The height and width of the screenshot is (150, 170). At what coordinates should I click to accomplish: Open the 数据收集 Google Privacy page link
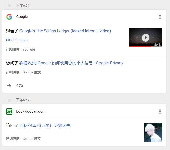[71, 63]
